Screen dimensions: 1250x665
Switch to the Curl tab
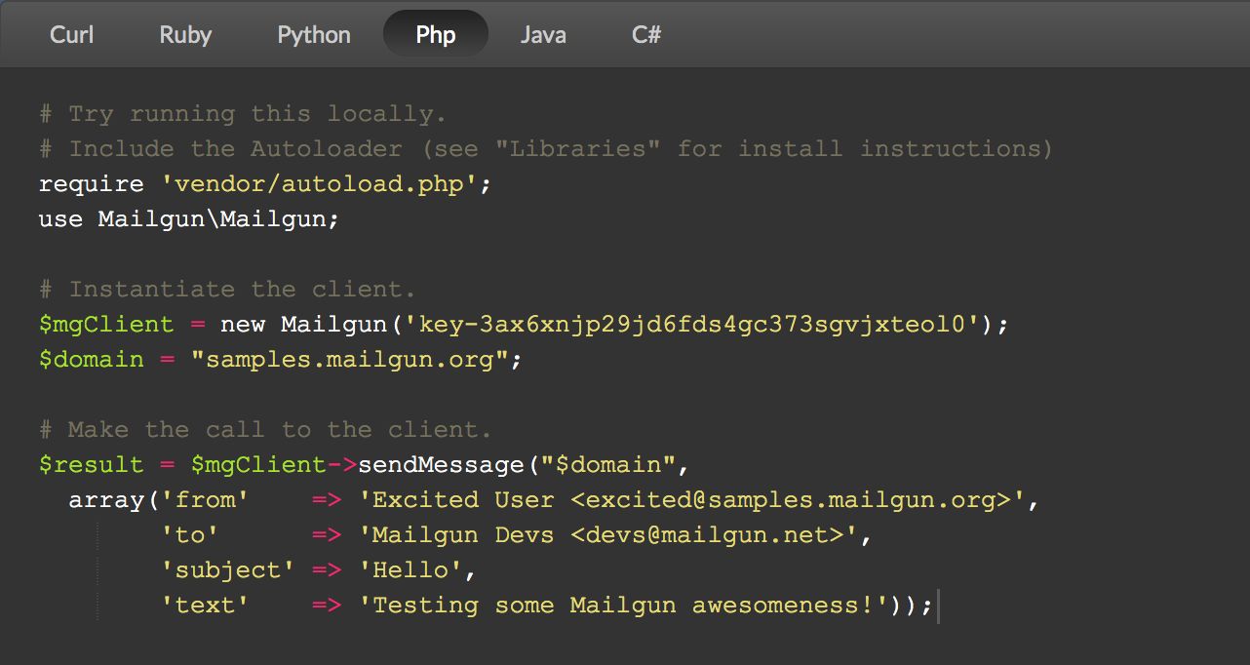pyautogui.click(x=72, y=34)
